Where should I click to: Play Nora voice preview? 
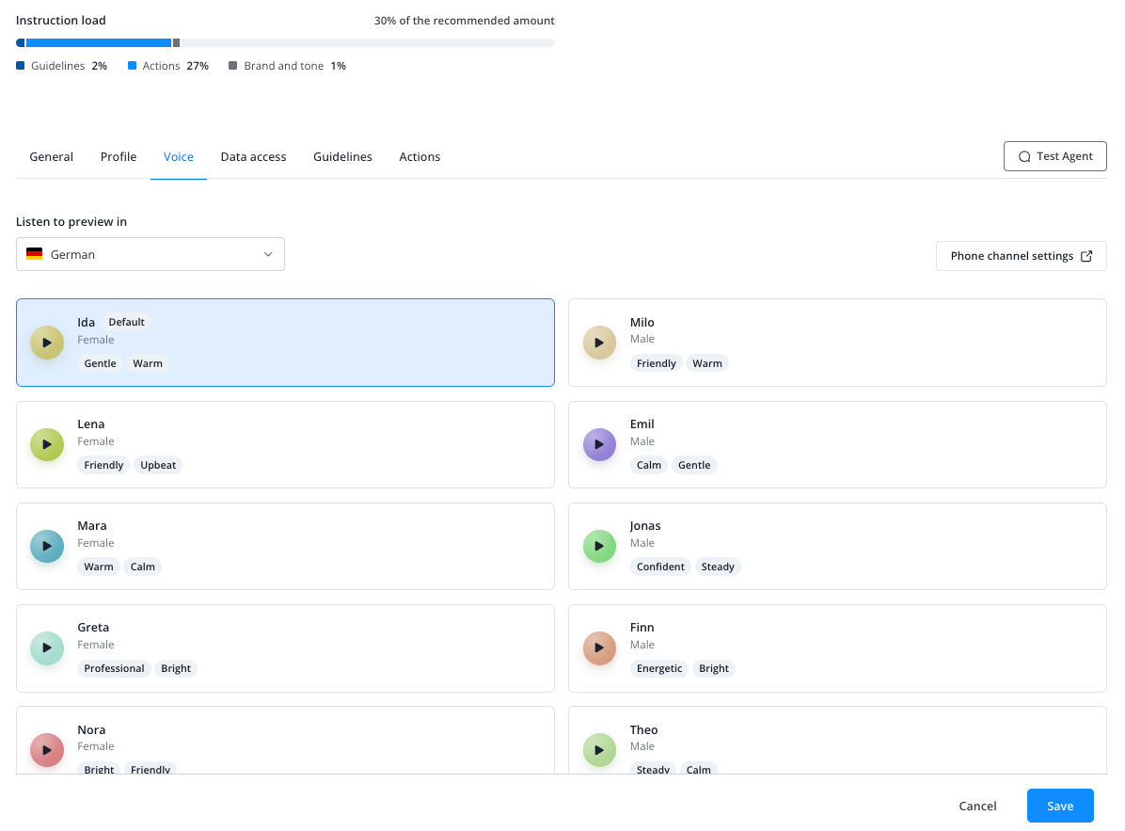(x=47, y=750)
